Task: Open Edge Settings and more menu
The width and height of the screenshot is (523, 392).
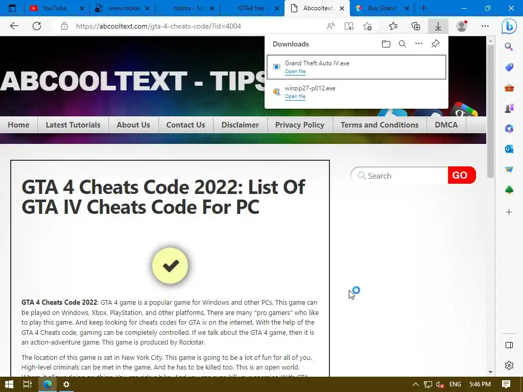Action: point(485,26)
